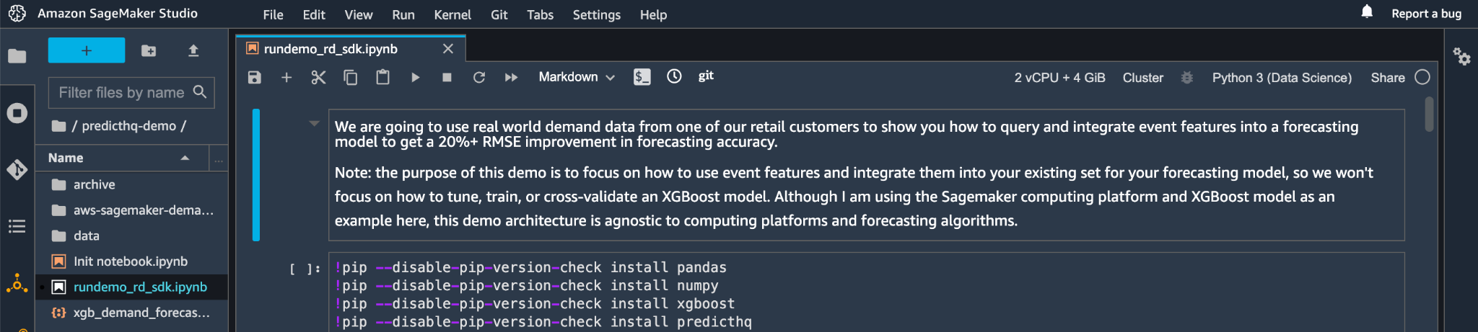Open the Markdown cell type dropdown
The image size is (1478, 332).
click(x=576, y=77)
